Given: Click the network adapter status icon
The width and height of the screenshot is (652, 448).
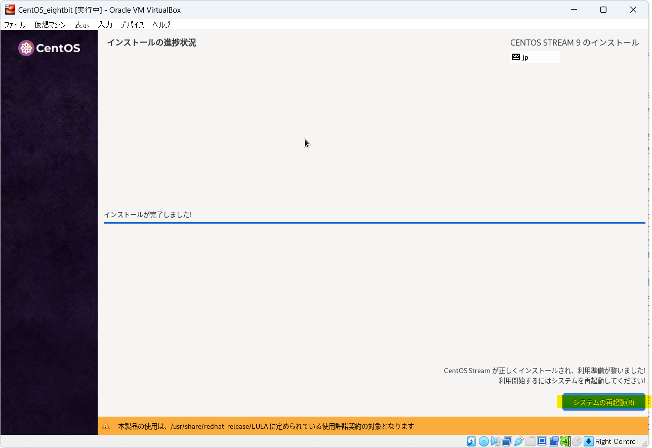Looking at the screenshot, I should pos(507,441).
